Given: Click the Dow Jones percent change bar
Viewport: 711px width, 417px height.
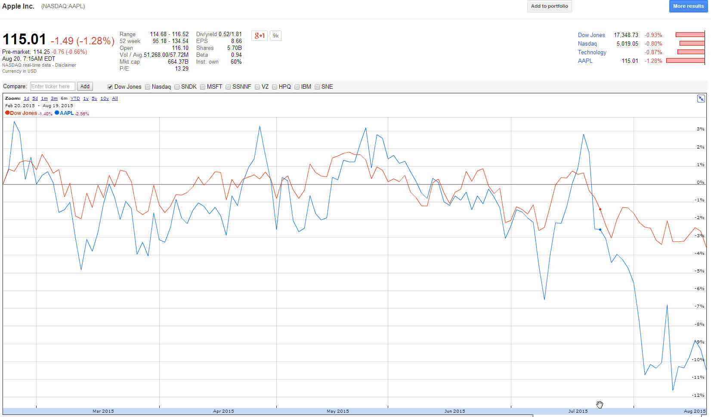Looking at the screenshot, I should (x=690, y=35).
